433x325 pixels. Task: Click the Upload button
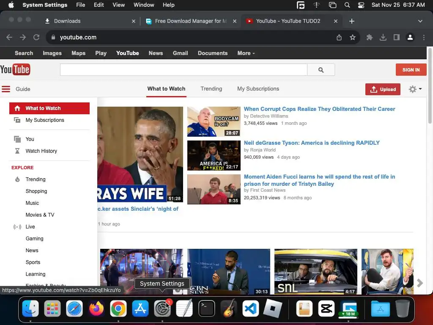coord(383,89)
